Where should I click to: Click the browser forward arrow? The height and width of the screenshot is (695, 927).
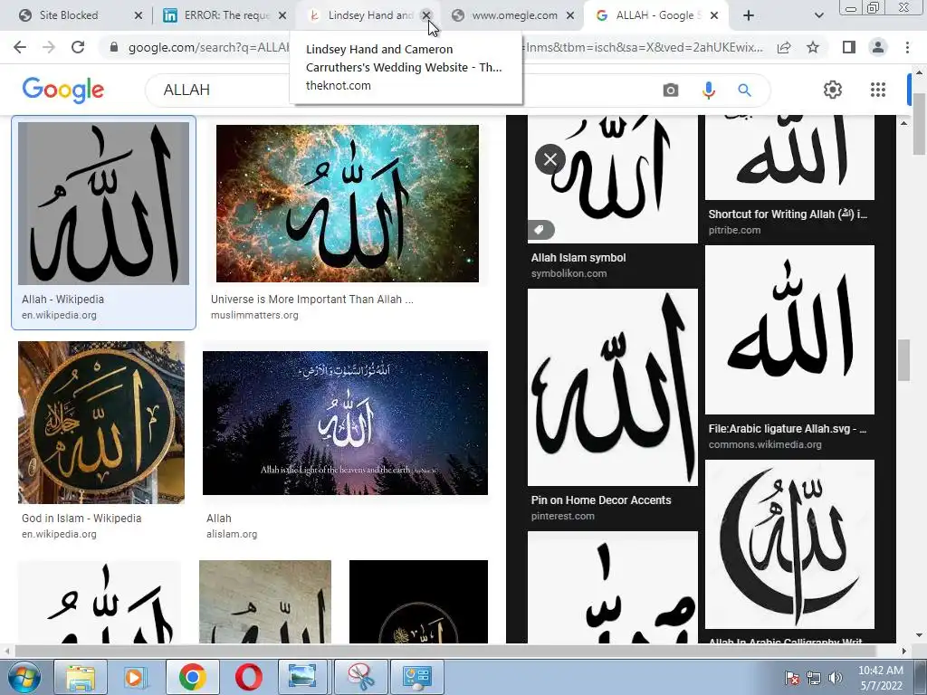click(49, 47)
